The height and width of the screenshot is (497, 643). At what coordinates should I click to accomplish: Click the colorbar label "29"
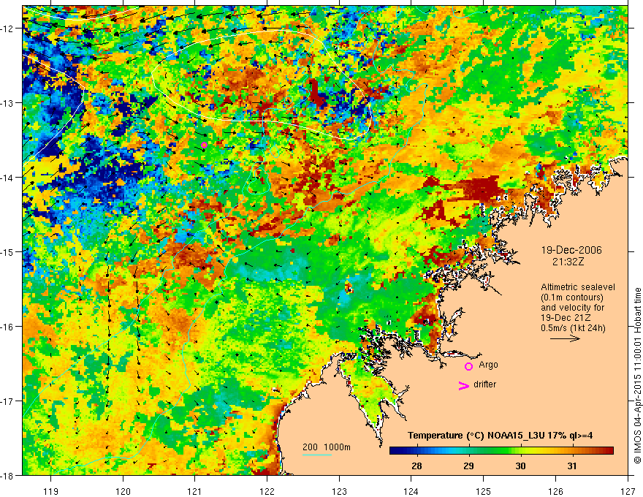(x=468, y=466)
